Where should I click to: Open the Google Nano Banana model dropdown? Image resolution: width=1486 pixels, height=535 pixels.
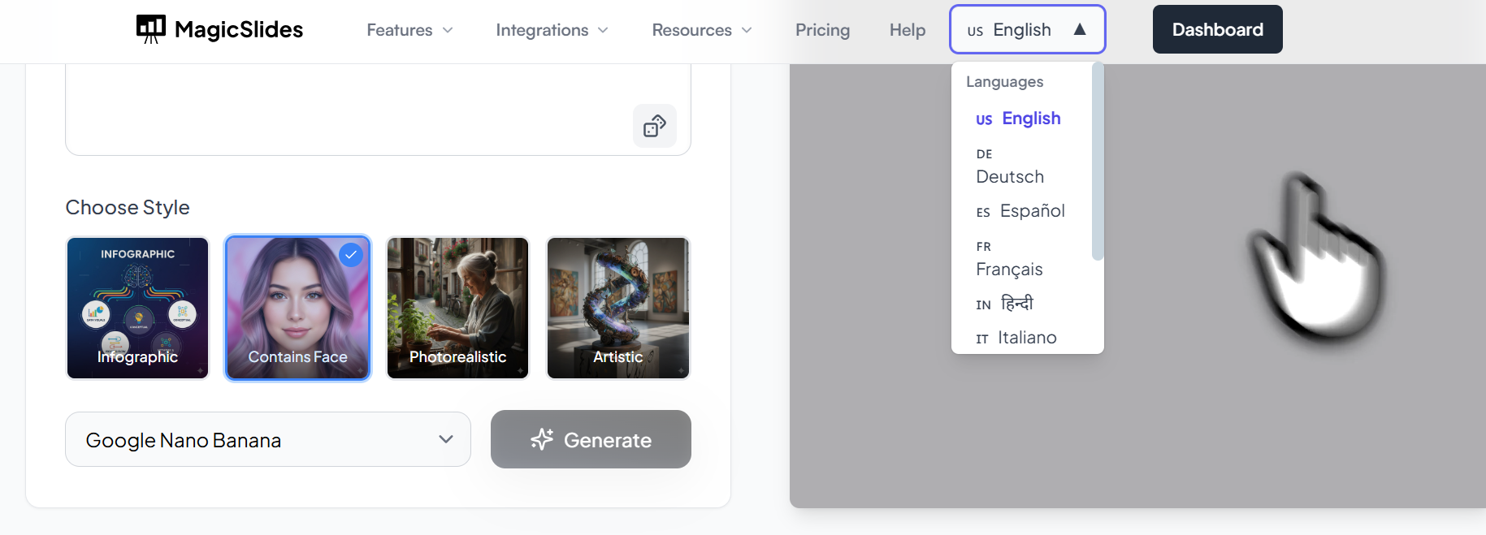pyautogui.click(x=268, y=439)
